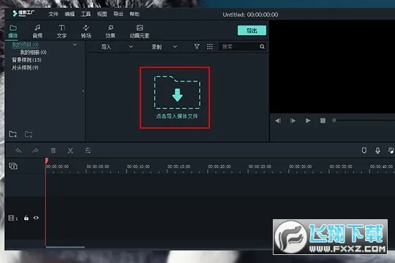This screenshot has width=395, height=263.
Task: Open the edit adjustments sliders icon
Action: (88, 150)
